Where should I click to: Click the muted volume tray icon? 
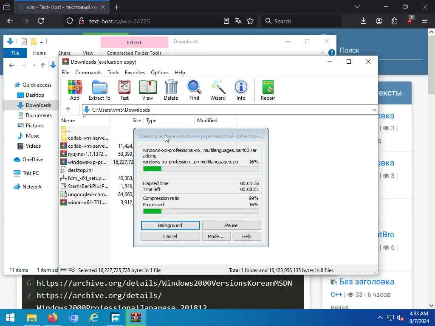(x=400, y=318)
